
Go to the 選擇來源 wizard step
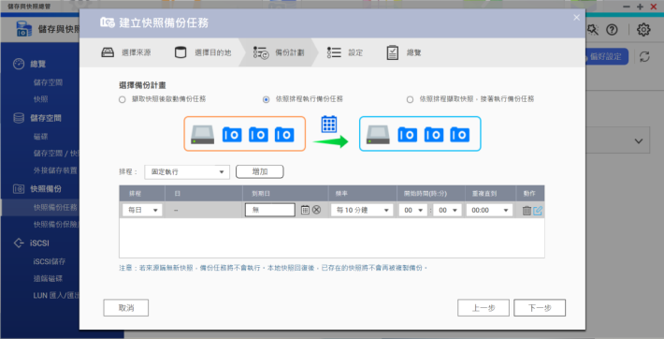click(x=126, y=52)
